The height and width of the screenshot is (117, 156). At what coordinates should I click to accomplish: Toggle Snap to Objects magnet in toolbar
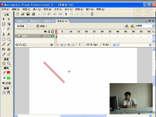pyautogui.click(x=66, y=14)
